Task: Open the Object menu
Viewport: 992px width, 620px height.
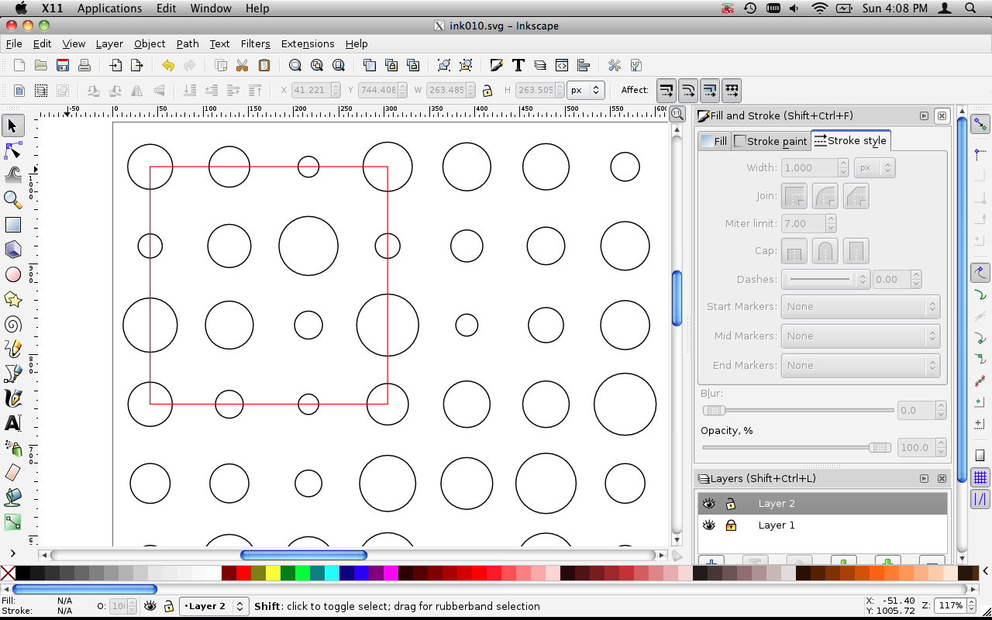Action: point(150,43)
